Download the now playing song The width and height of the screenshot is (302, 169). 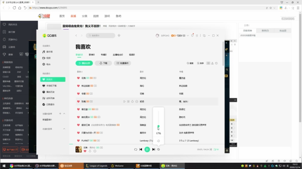[90, 151]
